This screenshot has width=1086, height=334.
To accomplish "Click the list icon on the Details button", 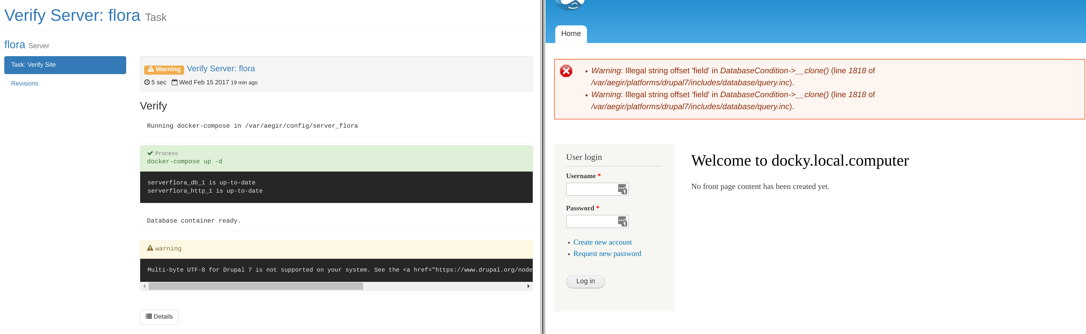I will (148, 316).
